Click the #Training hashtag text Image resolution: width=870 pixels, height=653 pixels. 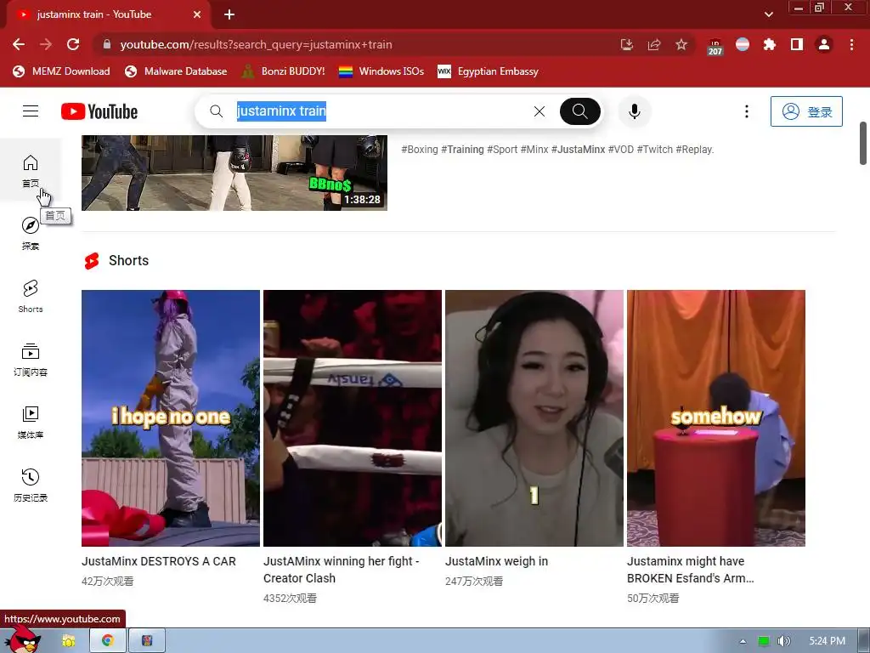pyautogui.click(x=462, y=150)
